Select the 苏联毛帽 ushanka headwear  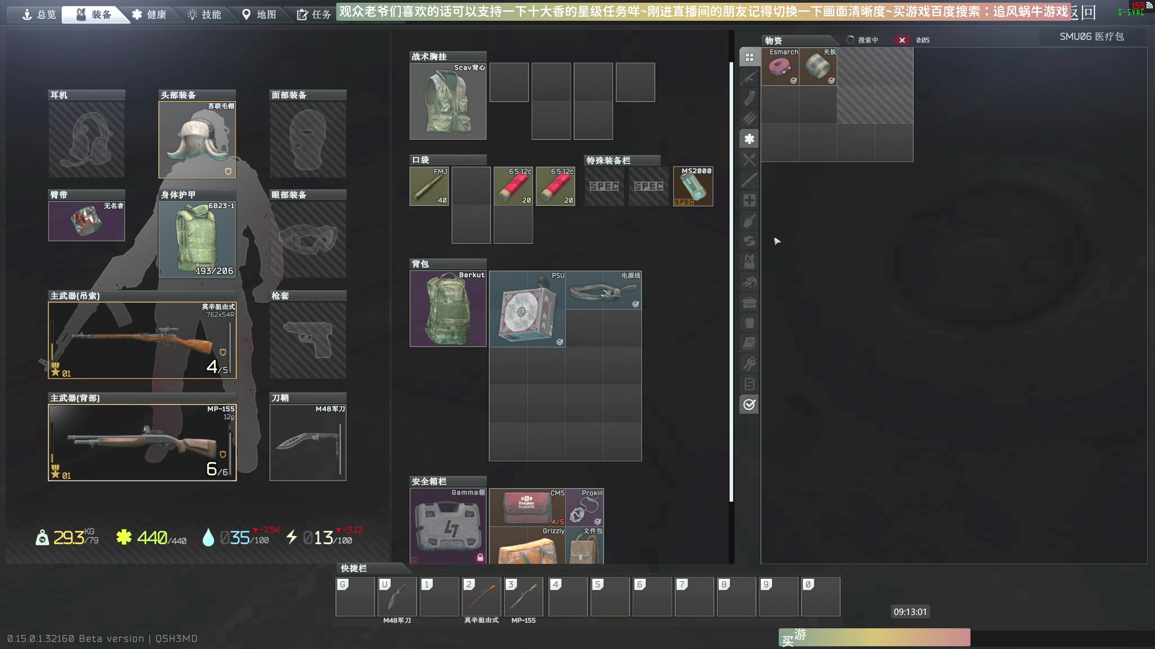coord(197,140)
